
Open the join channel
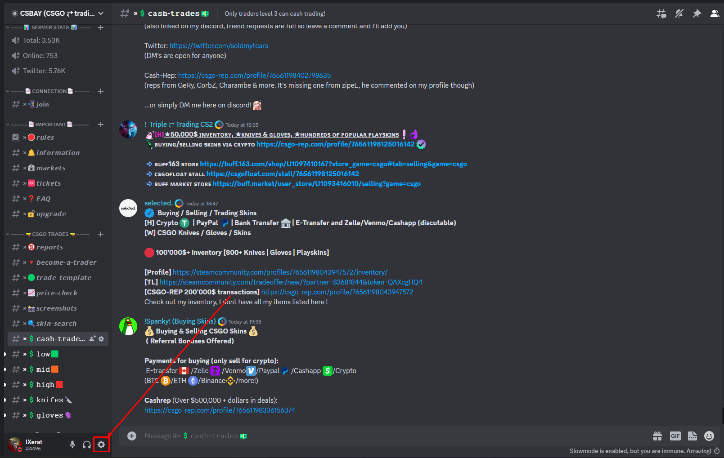point(58,104)
